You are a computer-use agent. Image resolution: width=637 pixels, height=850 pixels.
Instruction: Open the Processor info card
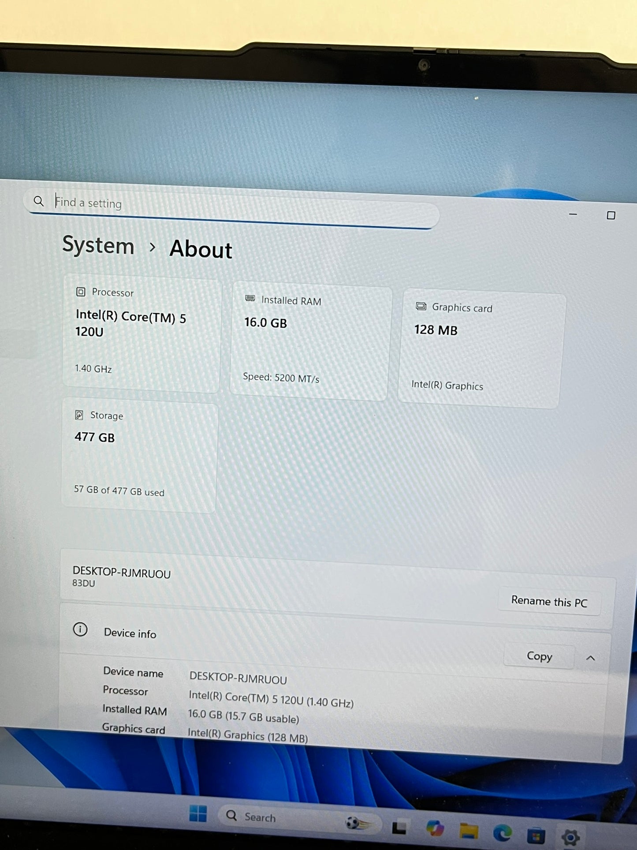point(142,333)
